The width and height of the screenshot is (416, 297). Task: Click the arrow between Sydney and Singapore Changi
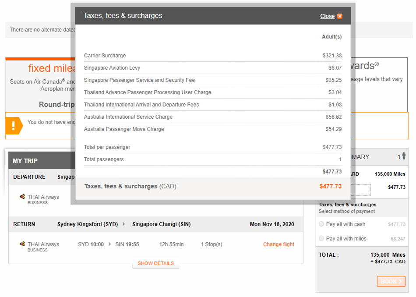[x=123, y=224]
